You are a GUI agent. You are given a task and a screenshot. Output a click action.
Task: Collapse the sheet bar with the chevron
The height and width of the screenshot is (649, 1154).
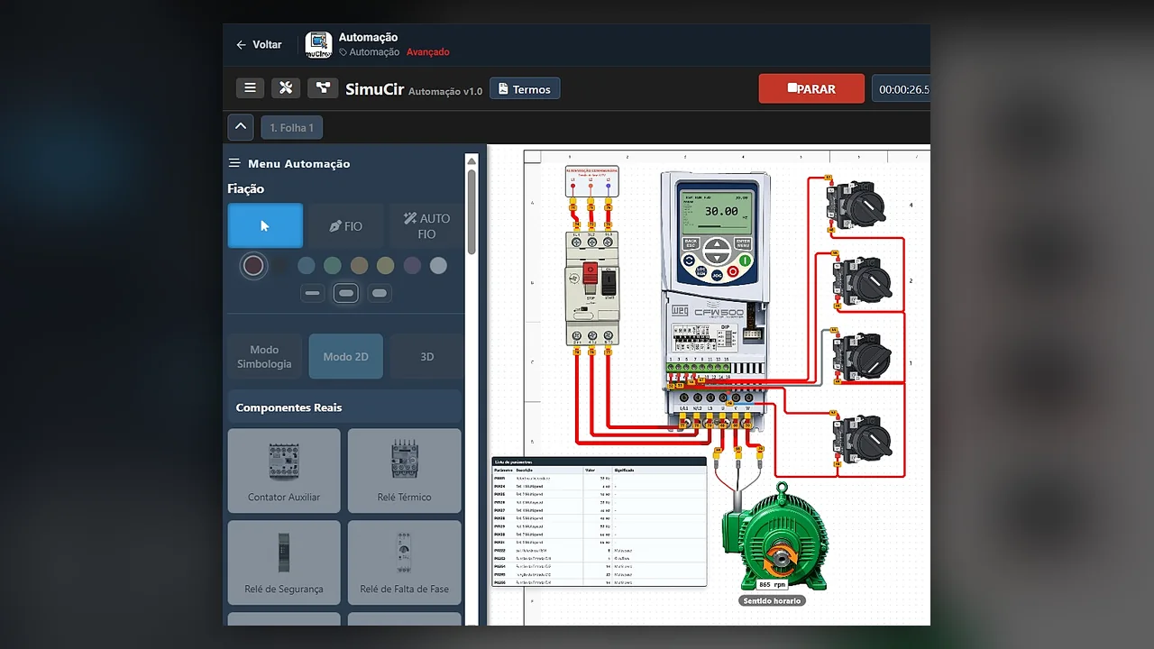click(241, 127)
